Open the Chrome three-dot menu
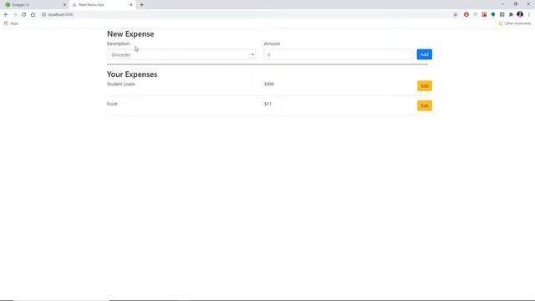The width and height of the screenshot is (535, 301). click(x=529, y=15)
